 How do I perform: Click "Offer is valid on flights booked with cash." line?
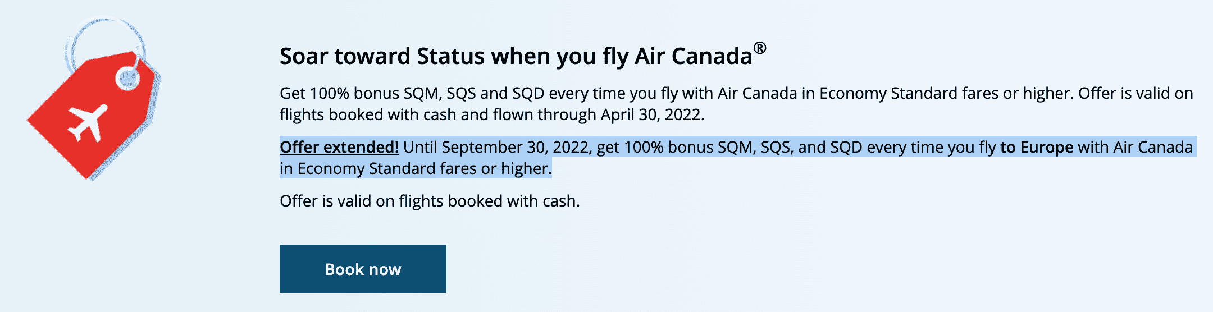430,201
